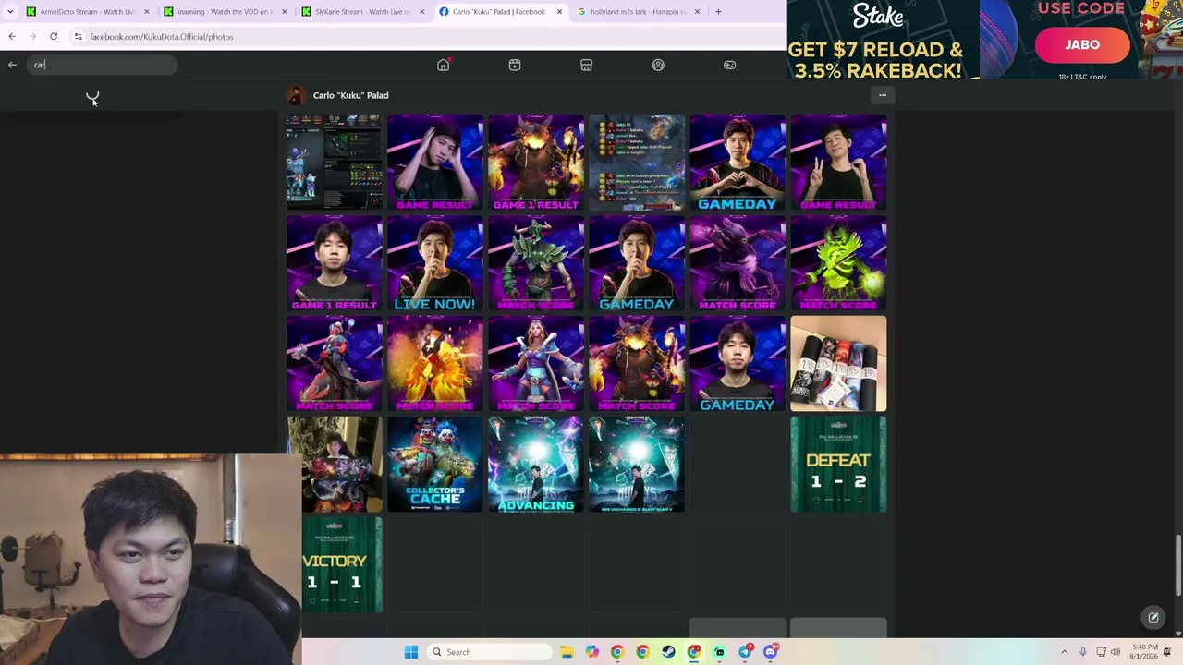Click the new message compose icon

point(1153,617)
